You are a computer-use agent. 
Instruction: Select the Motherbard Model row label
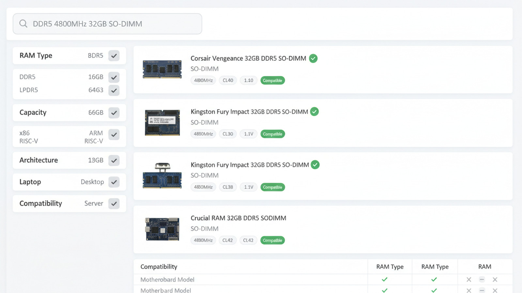[x=166, y=290]
